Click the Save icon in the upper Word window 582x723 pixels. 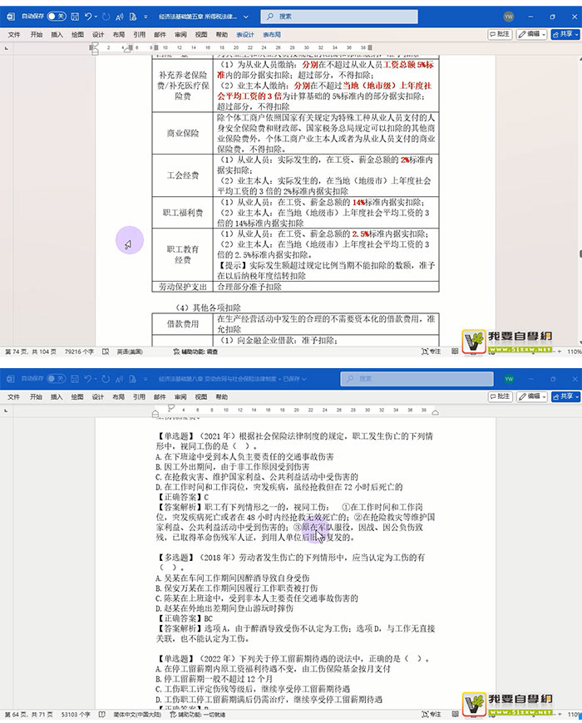pos(74,17)
